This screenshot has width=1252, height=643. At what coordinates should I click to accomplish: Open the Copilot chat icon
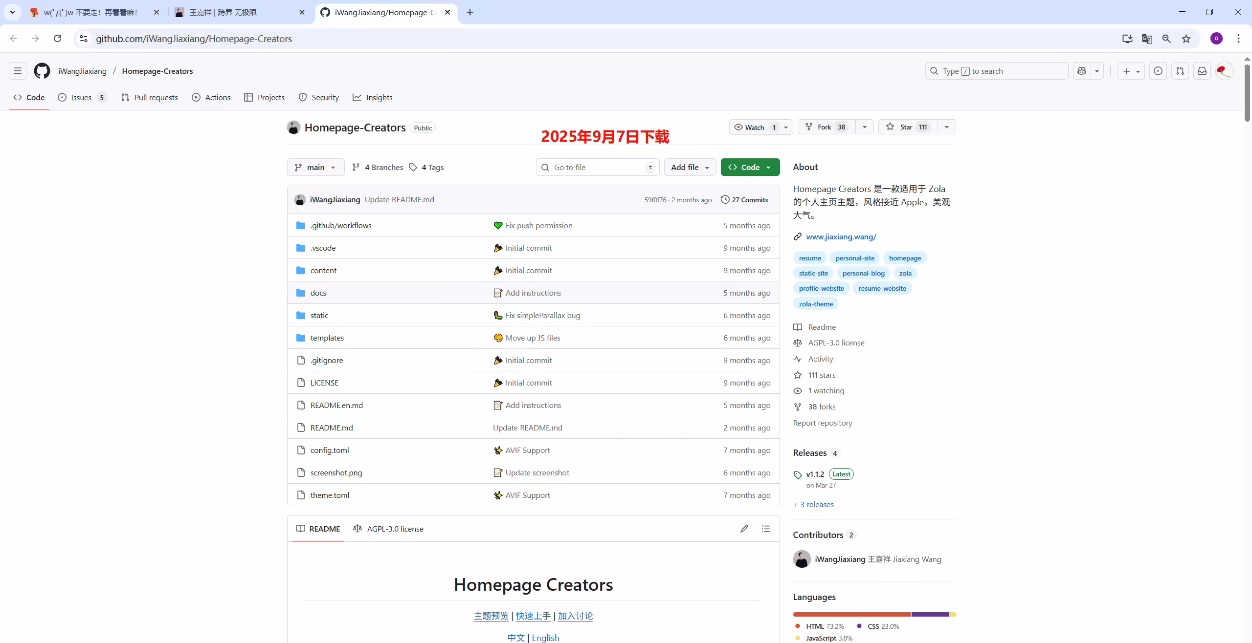tap(1082, 71)
